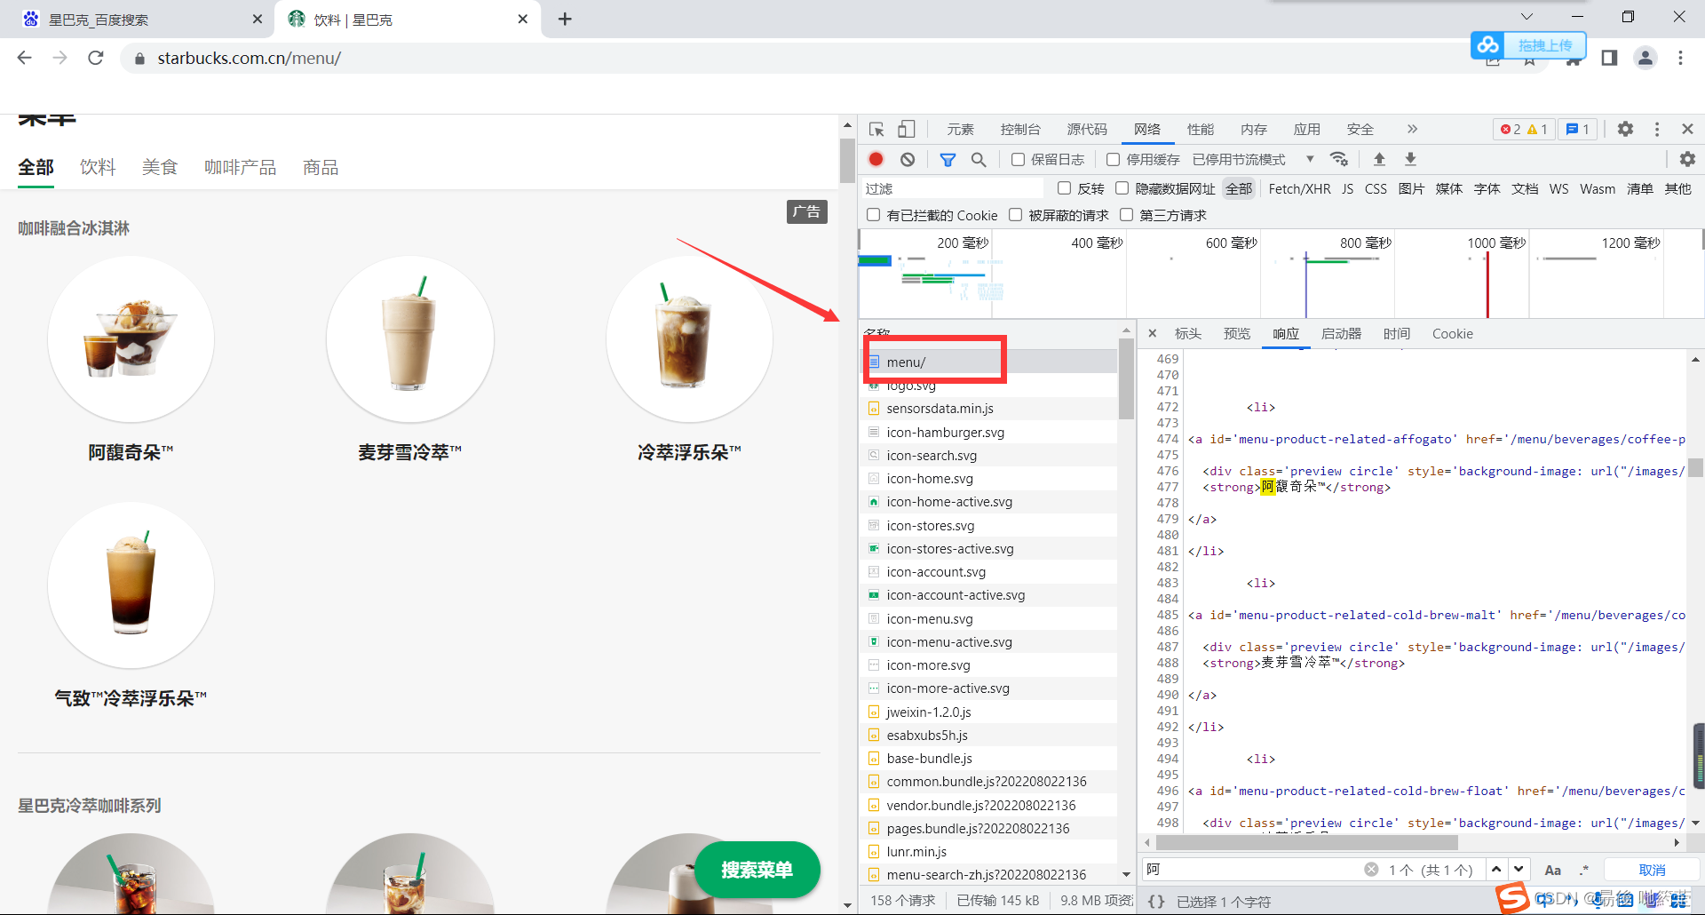Screen dimensions: 1705x915
Task: Filter requests by CSS type
Action: pyautogui.click(x=1376, y=188)
